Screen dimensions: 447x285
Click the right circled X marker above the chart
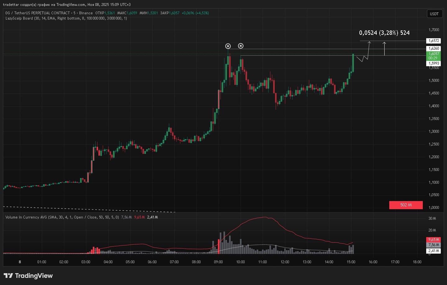pyautogui.click(x=241, y=46)
